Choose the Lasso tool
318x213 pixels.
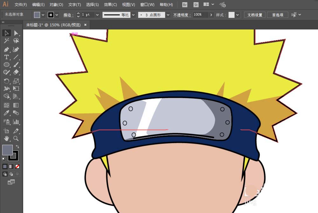point(16,41)
